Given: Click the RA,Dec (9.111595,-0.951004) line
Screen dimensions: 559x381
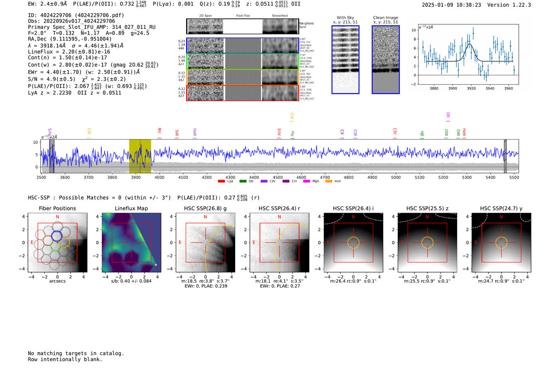Looking at the screenshot, I should pos(70,39).
